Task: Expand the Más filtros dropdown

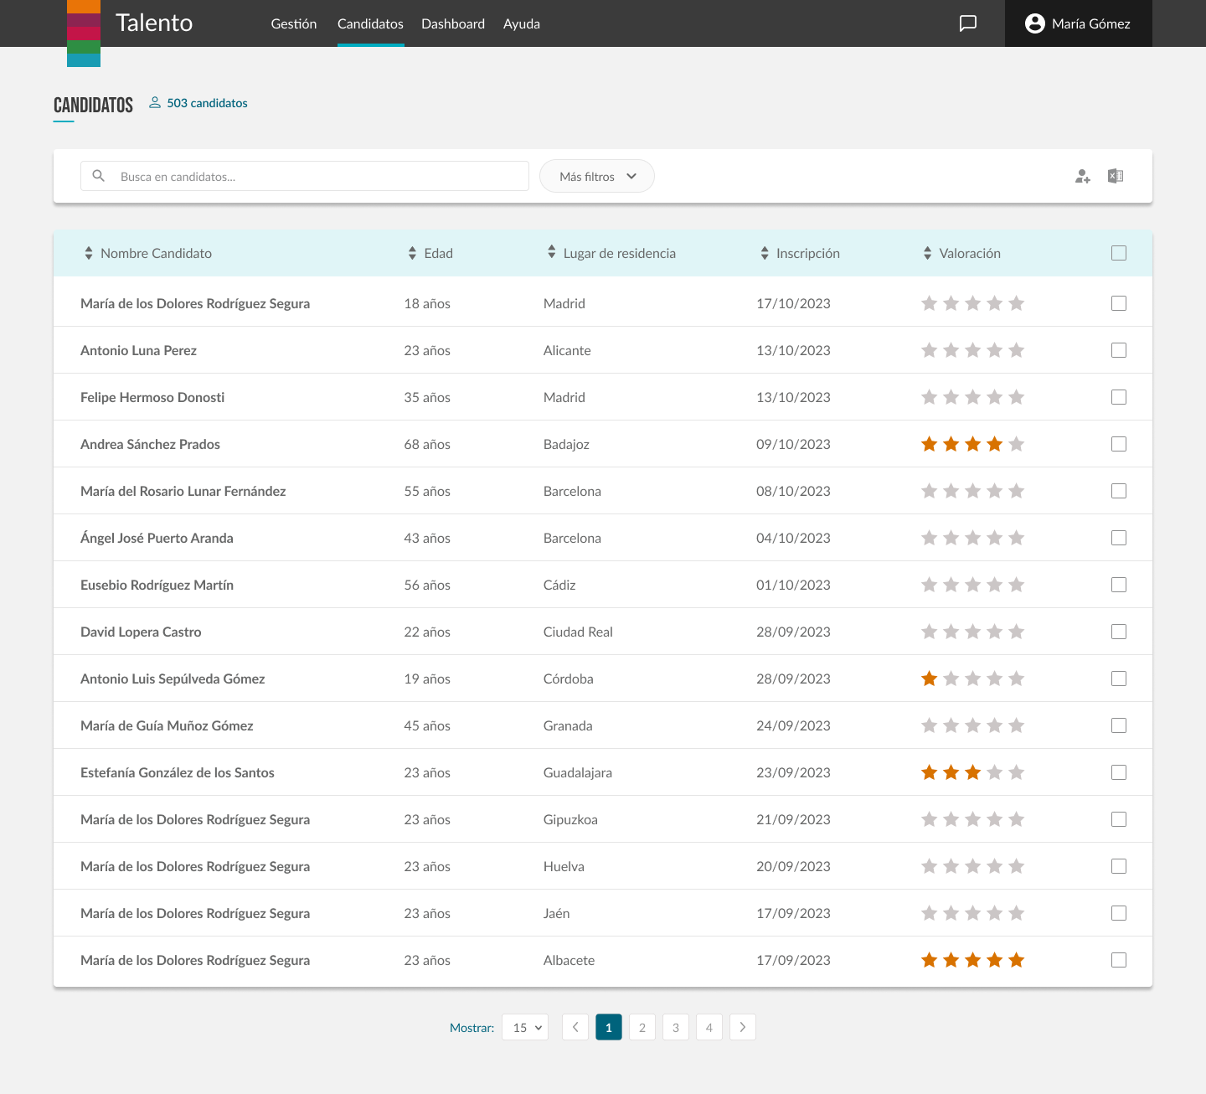Action: pos(596,176)
